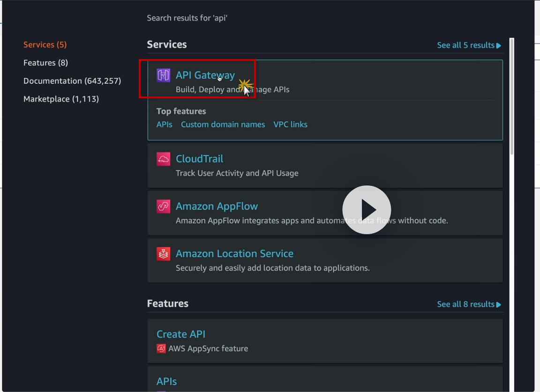Click the CloudTrail service icon
This screenshot has height=392, width=540.
(x=163, y=159)
